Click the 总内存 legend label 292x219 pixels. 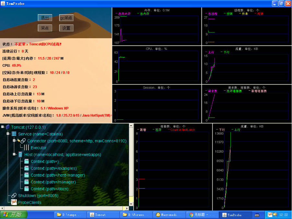point(144,14)
